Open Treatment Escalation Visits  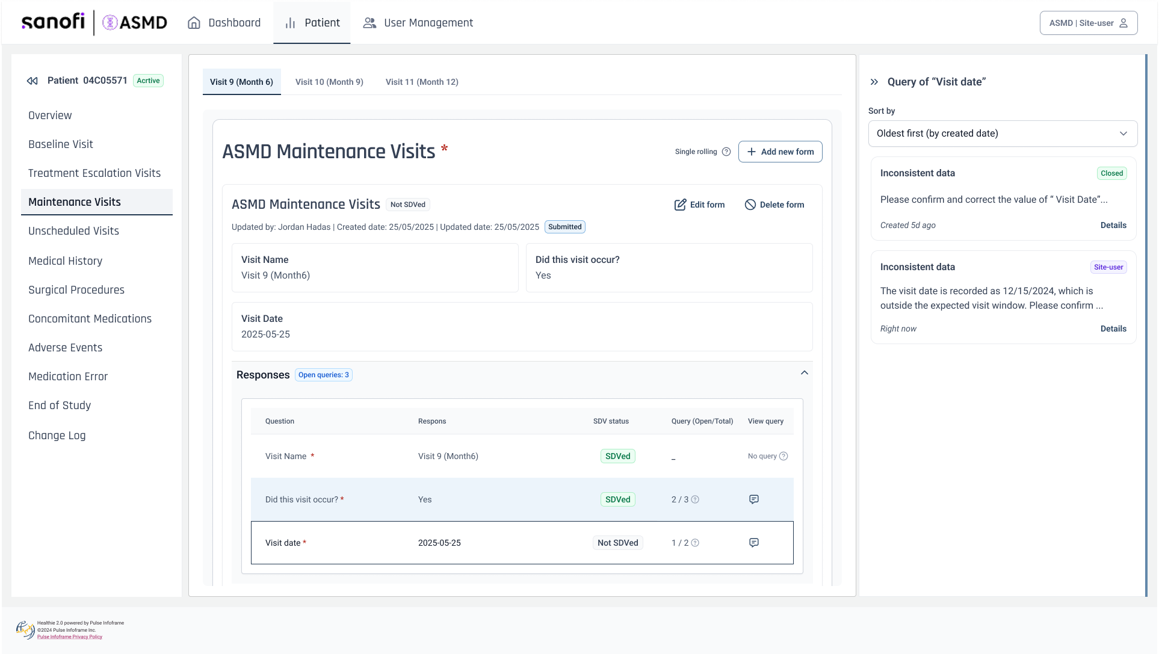pyautogui.click(x=94, y=173)
